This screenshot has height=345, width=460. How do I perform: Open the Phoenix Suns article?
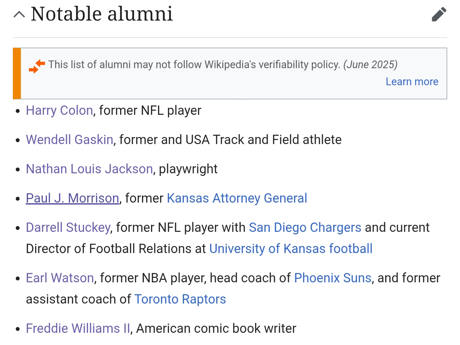332,278
